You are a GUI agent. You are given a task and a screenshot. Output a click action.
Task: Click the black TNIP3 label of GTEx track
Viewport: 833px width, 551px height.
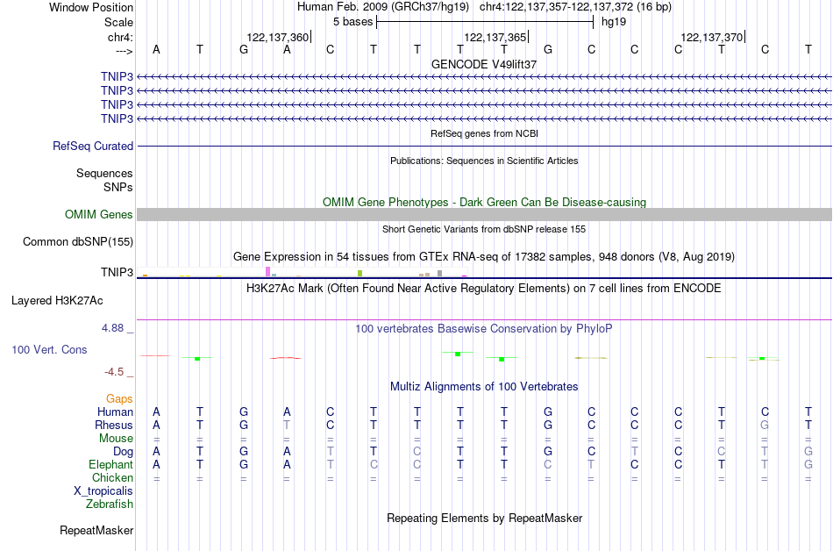[x=117, y=272]
